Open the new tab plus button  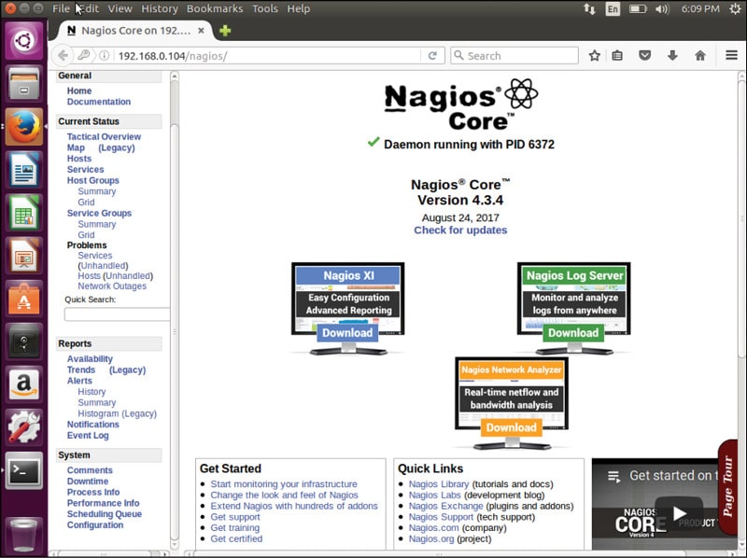coord(225,31)
